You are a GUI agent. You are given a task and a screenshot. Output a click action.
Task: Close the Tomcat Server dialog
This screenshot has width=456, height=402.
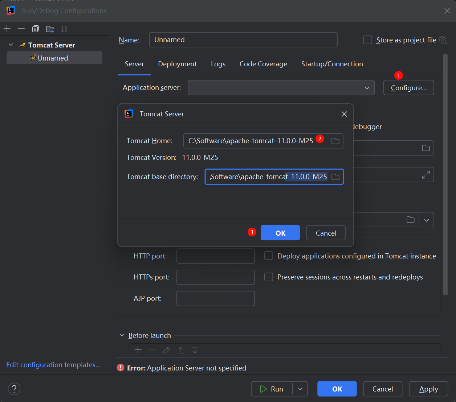pos(344,114)
